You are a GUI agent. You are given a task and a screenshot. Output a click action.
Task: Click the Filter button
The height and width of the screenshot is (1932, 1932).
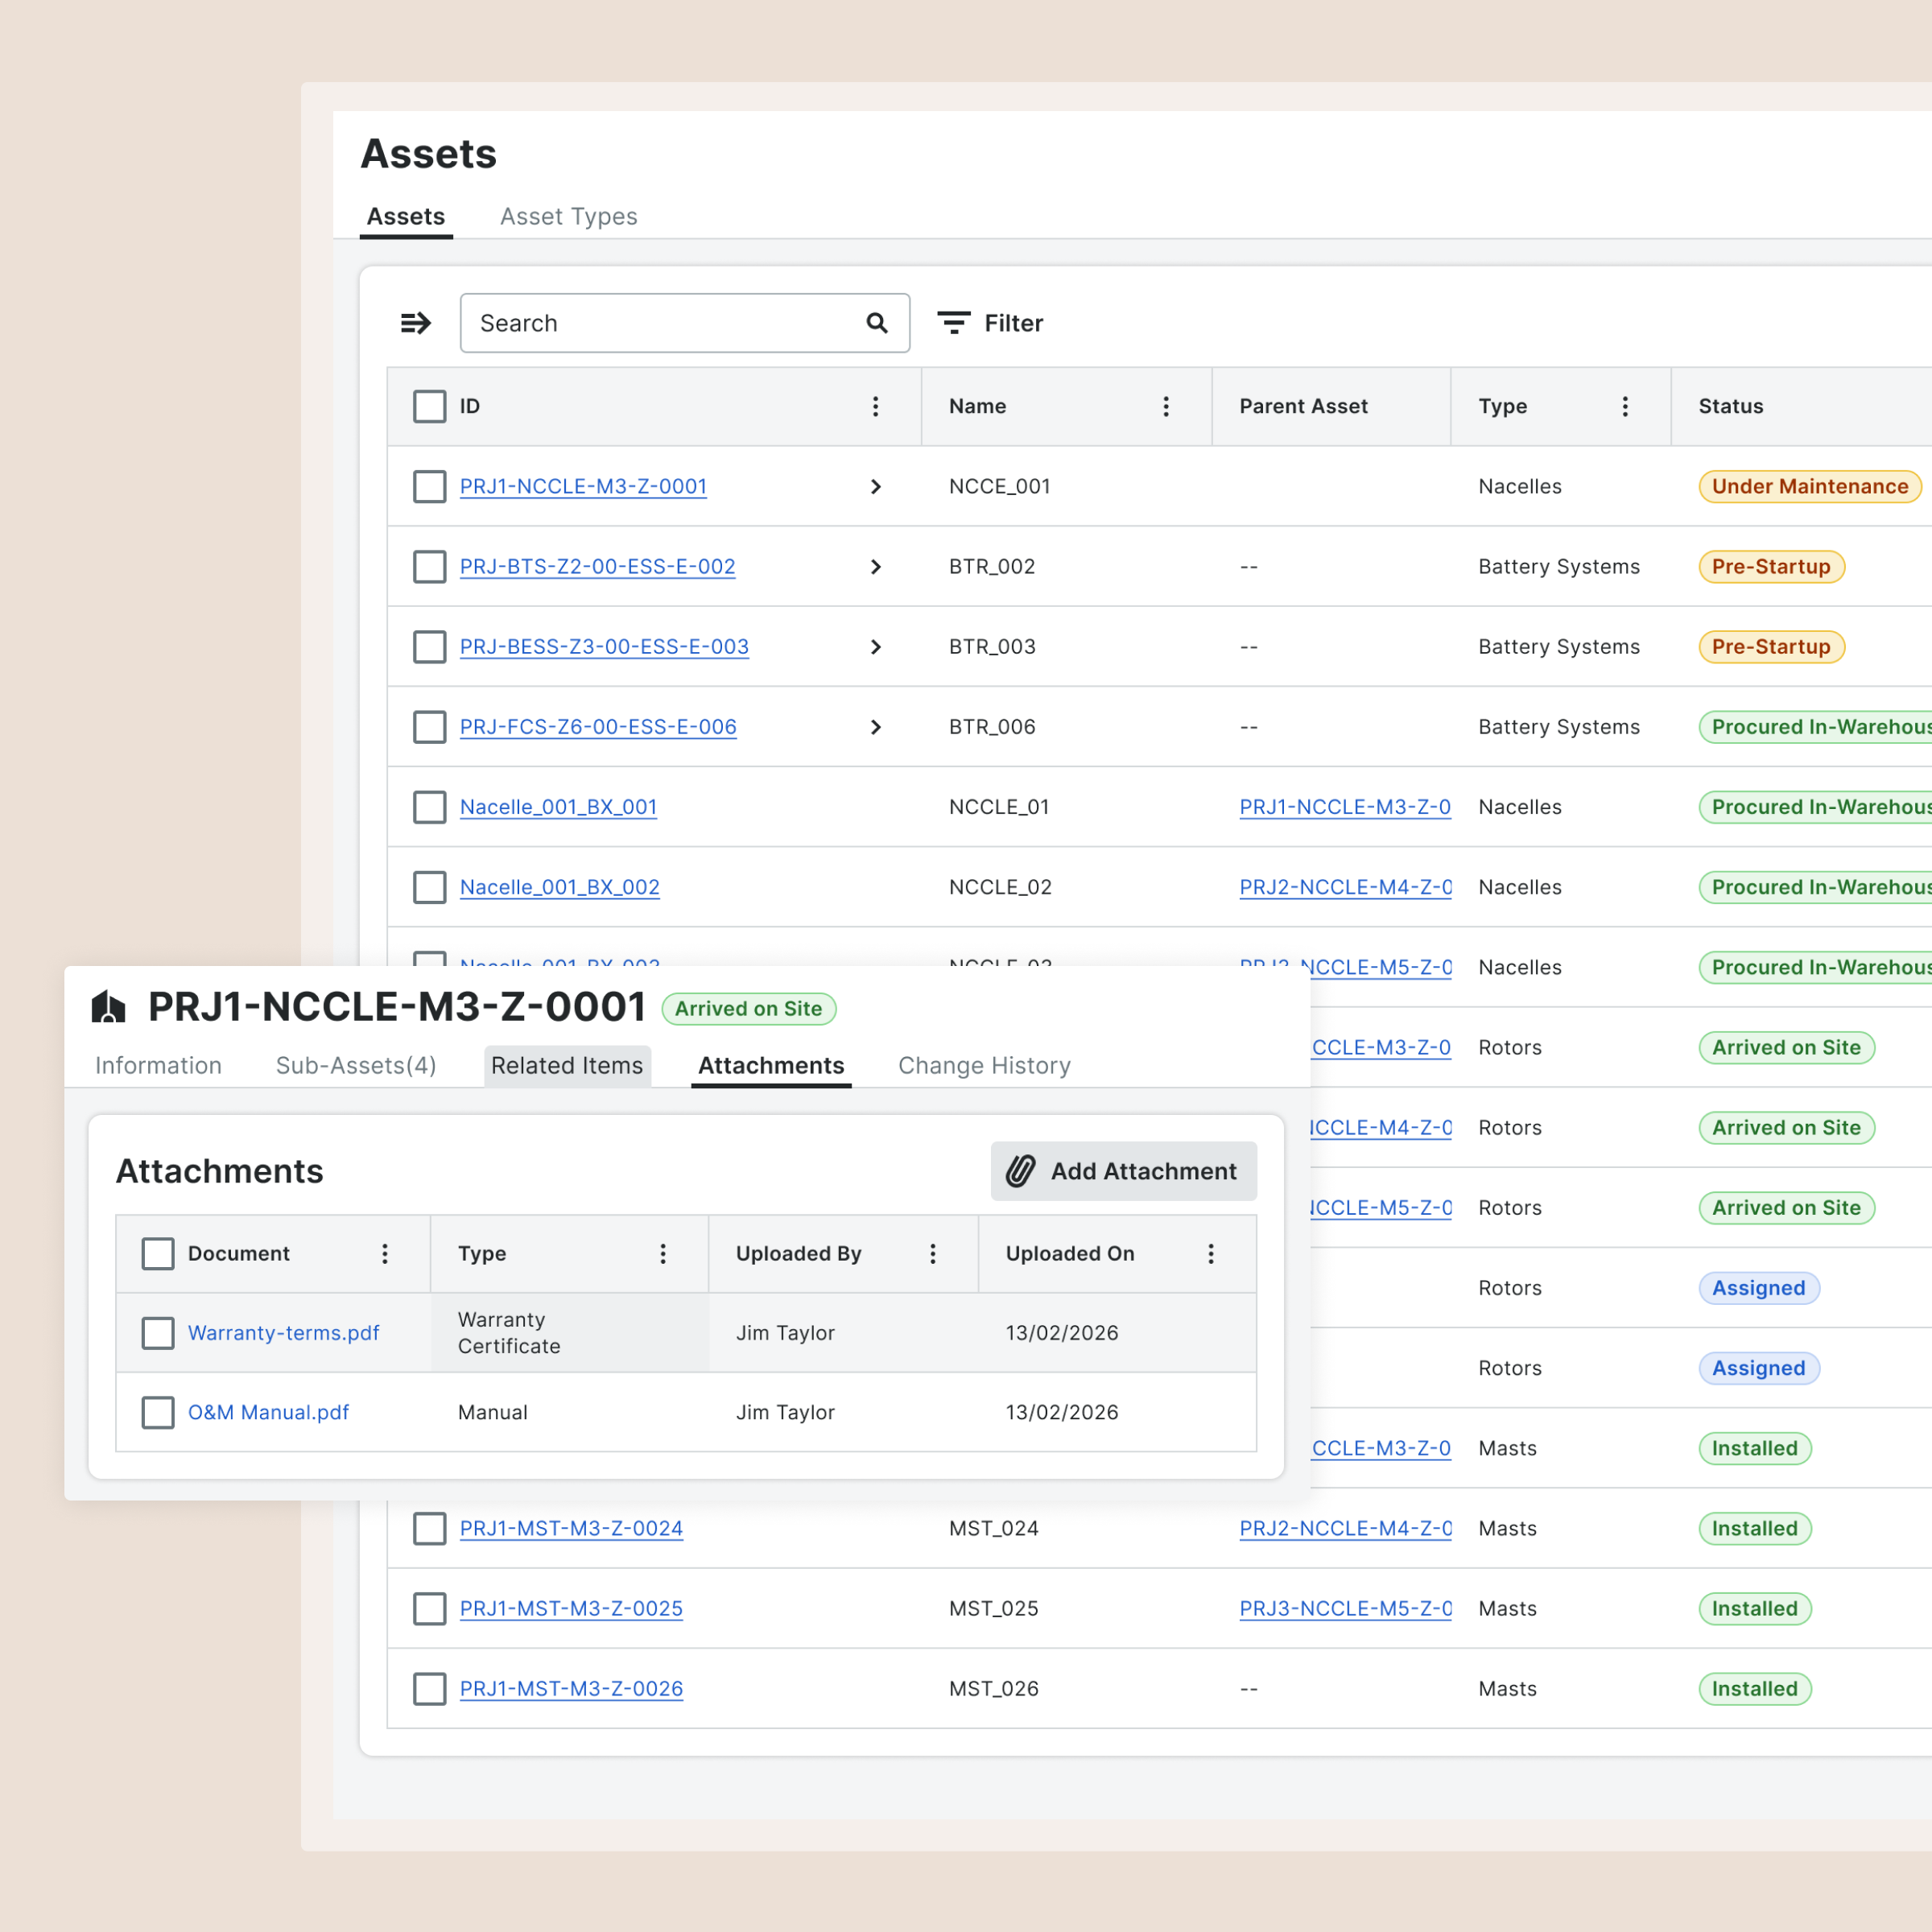click(990, 323)
